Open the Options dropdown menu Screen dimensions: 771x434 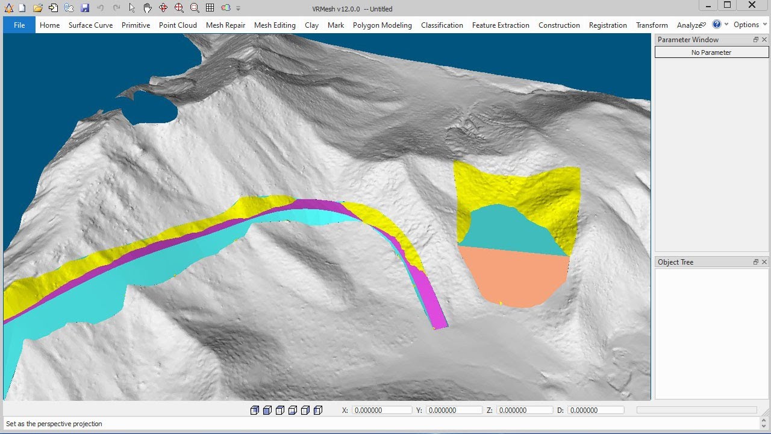click(750, 25)
